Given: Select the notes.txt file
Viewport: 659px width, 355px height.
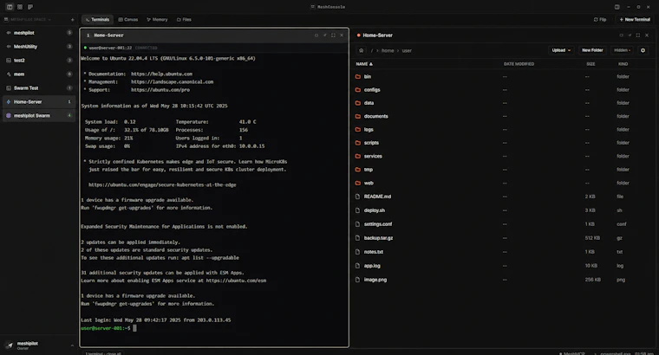Looking at the screenshot, I should [504, 252].
